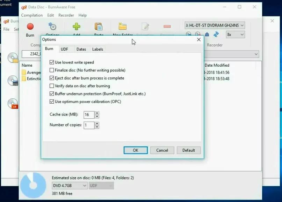Image resolution: width=282 pixels, height=202 pixels.
Task: Click the Name column header
Action: [27, 65]
